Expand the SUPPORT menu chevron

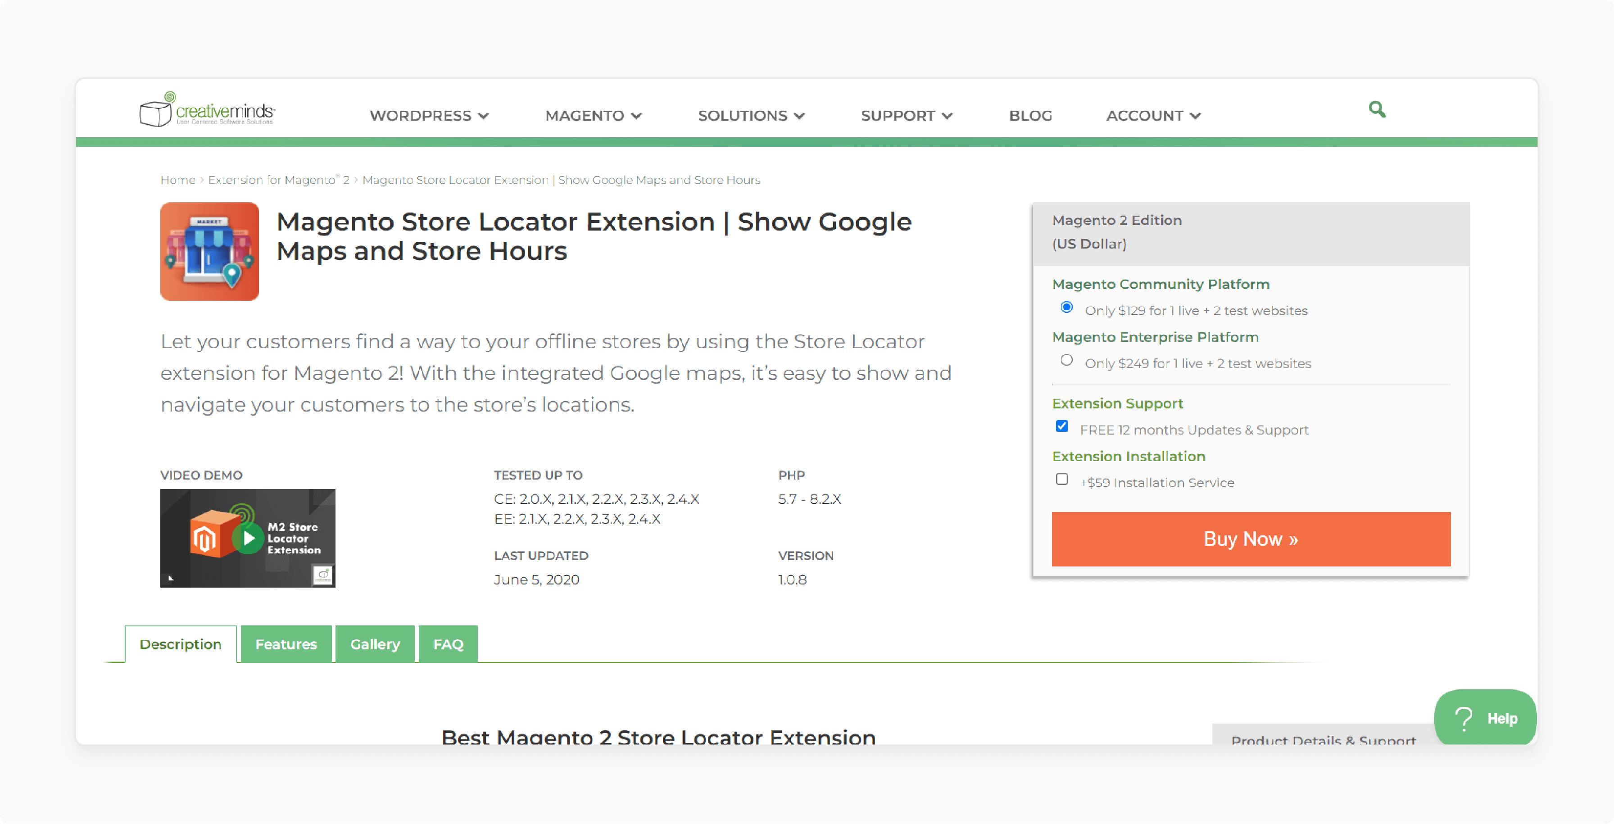(x=947, y=116)
